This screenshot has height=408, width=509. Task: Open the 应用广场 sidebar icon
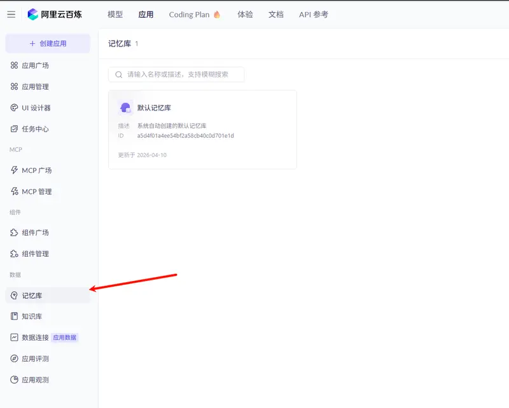(13, 65)
